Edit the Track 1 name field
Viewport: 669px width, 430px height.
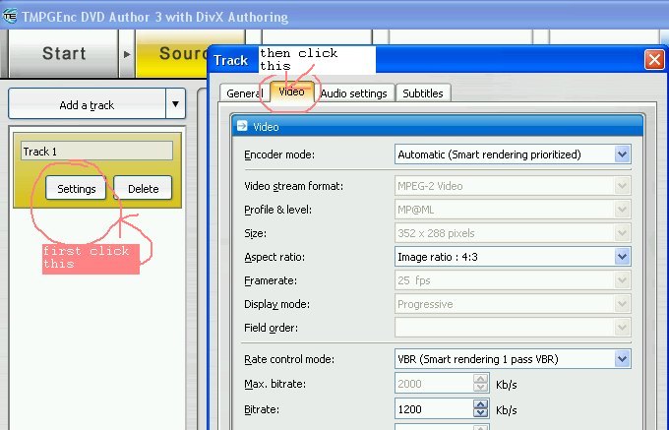96,151
